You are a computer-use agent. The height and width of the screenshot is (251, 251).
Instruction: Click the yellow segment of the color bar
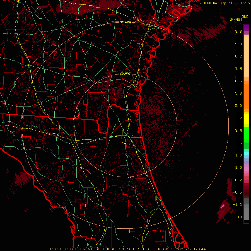(246, 119)
